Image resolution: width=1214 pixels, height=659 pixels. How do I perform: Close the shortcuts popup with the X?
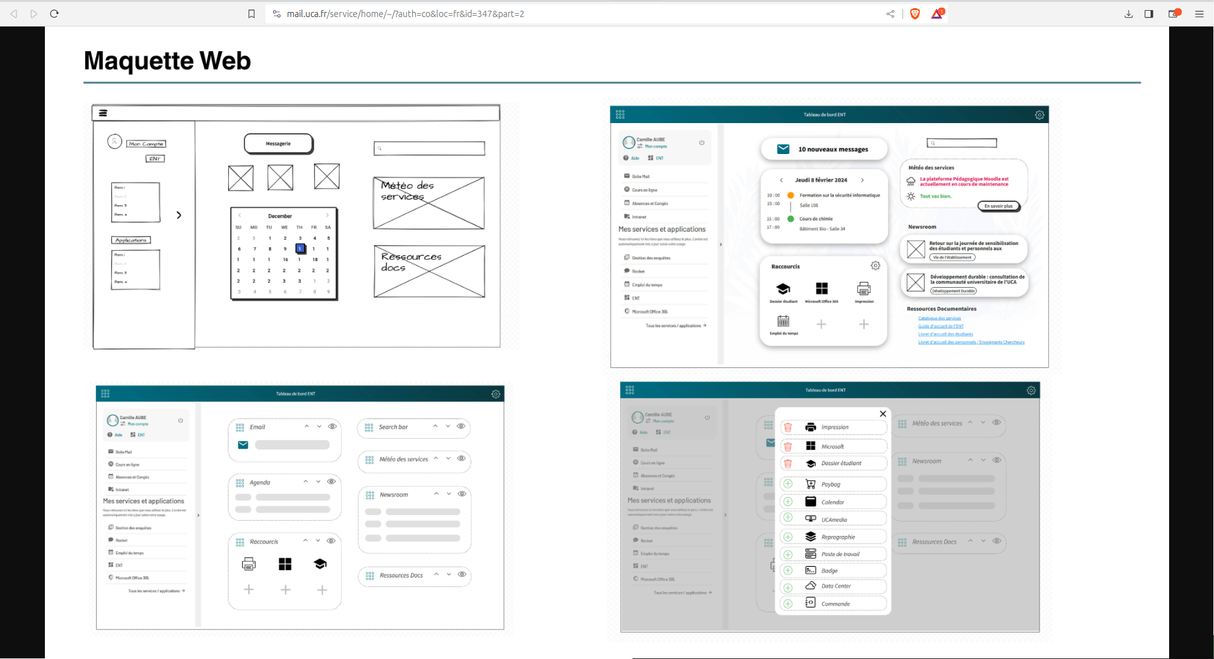[x=883, y=414]
